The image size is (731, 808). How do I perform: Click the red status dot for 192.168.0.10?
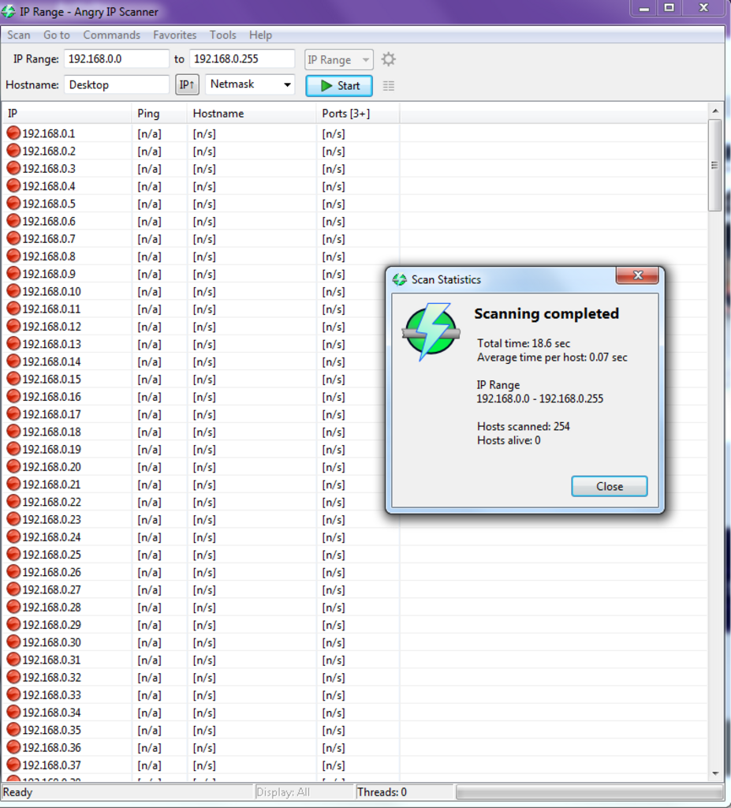coord(13,291)
